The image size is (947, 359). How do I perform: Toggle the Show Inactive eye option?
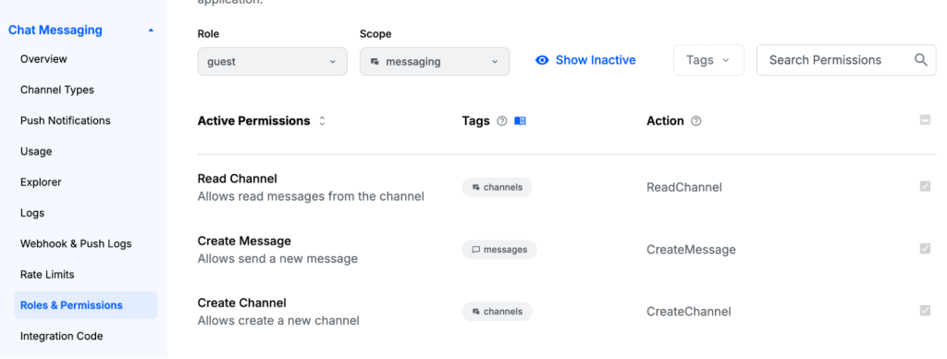[x=585, y=60]
